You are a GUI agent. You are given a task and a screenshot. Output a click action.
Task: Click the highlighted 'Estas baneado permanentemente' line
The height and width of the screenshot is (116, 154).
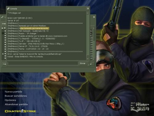pyautogui.click(x=34, y=28)
